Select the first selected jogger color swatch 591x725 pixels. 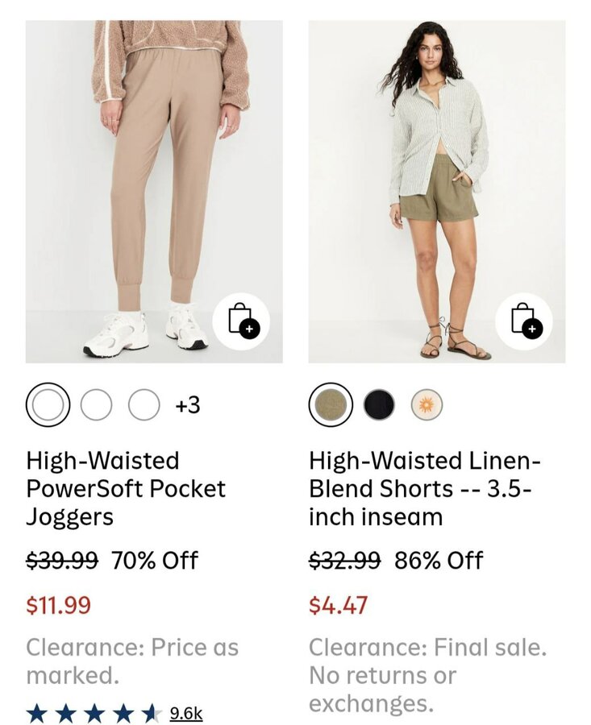(x=48, y=404)
